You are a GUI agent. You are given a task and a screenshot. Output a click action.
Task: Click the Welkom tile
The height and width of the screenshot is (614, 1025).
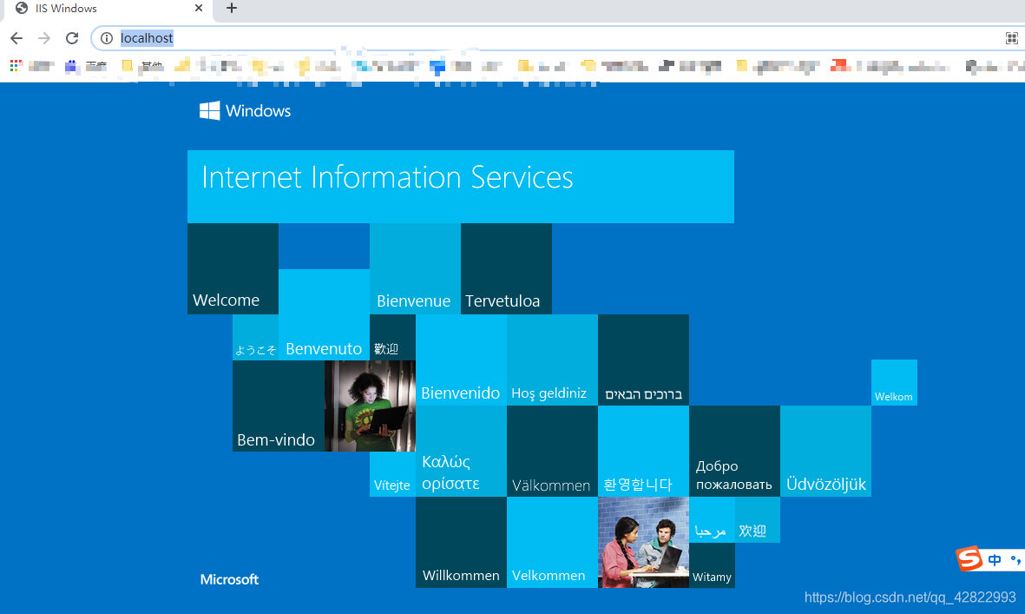pos(894,382)
